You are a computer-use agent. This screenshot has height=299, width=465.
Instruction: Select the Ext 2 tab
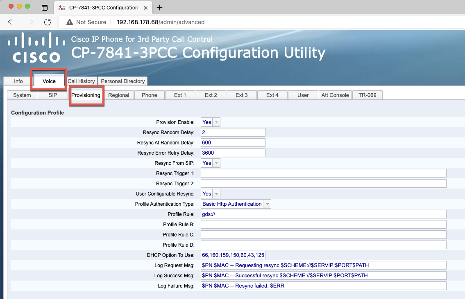point(211,95)
